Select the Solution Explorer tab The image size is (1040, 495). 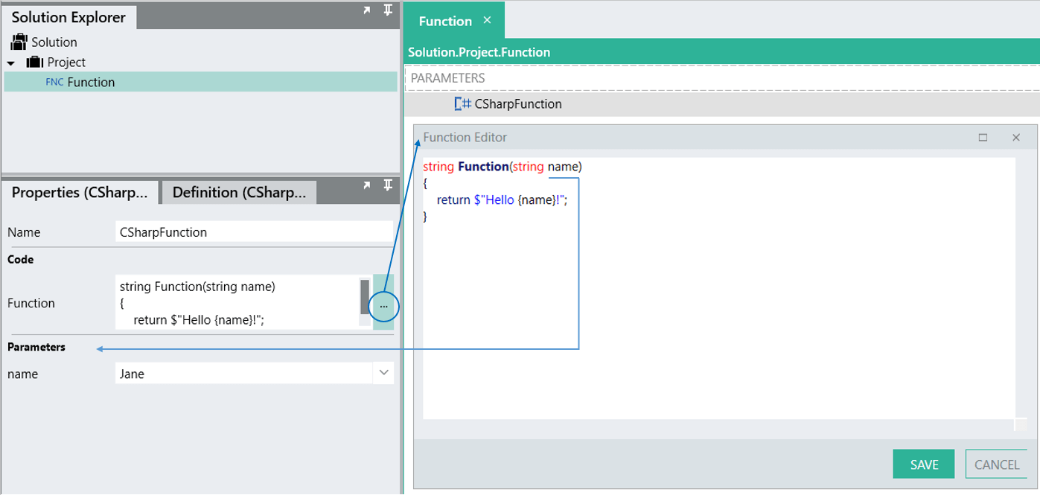pyautogui.click(x=68, y=16)
